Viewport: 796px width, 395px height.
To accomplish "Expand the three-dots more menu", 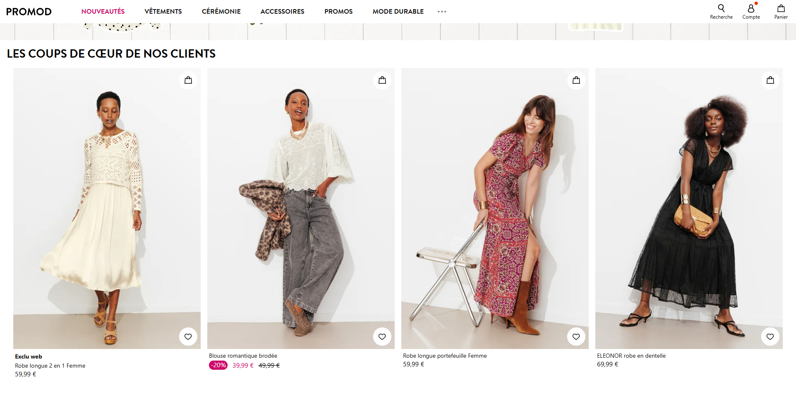I will pos(442,12).
